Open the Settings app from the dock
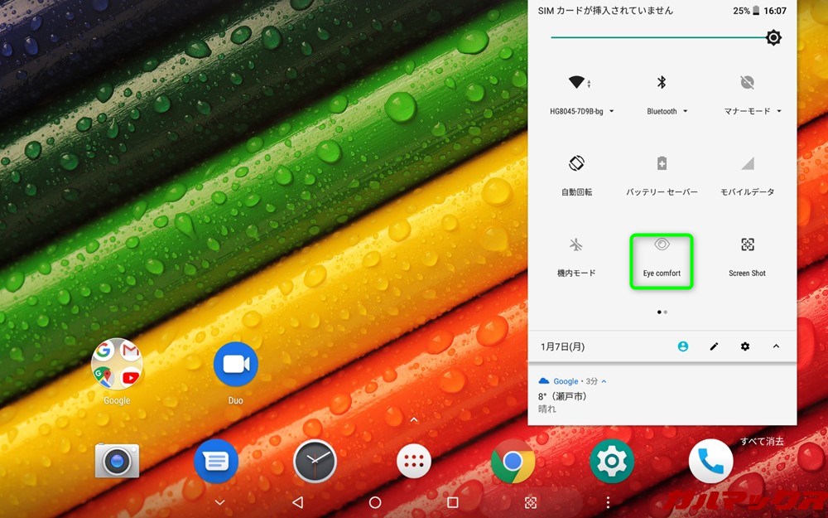828x518 pixels. coord(611,461)
